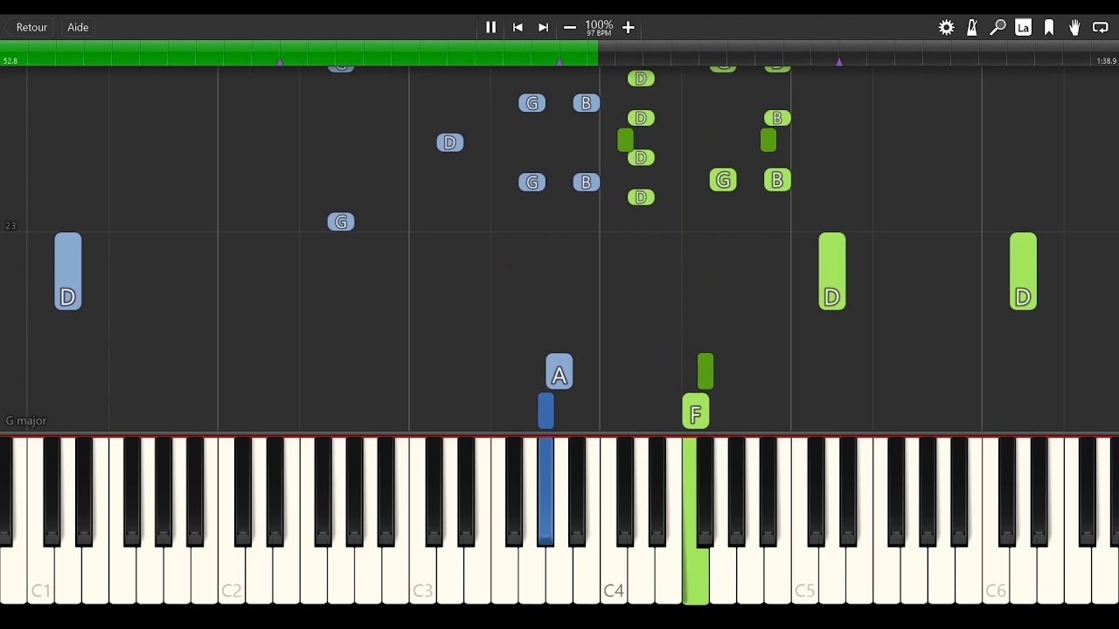Seek in the gray unplayed timeline portion

[858, 52]
